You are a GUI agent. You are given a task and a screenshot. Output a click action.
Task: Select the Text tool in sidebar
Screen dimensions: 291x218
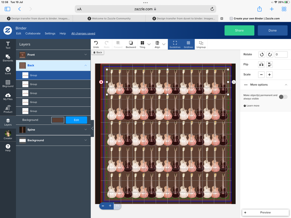[8, 45]
